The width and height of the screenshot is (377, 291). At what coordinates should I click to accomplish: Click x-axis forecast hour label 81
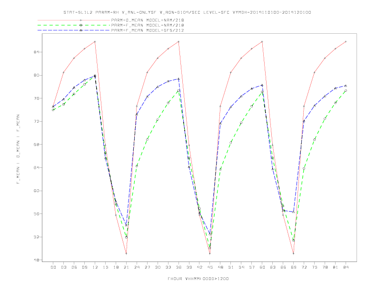(336, 267)
